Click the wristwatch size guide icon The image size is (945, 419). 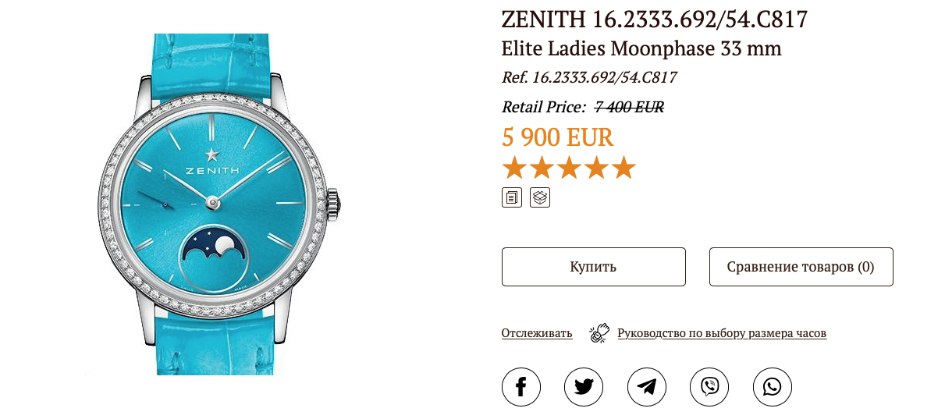(x=599, y=333)
